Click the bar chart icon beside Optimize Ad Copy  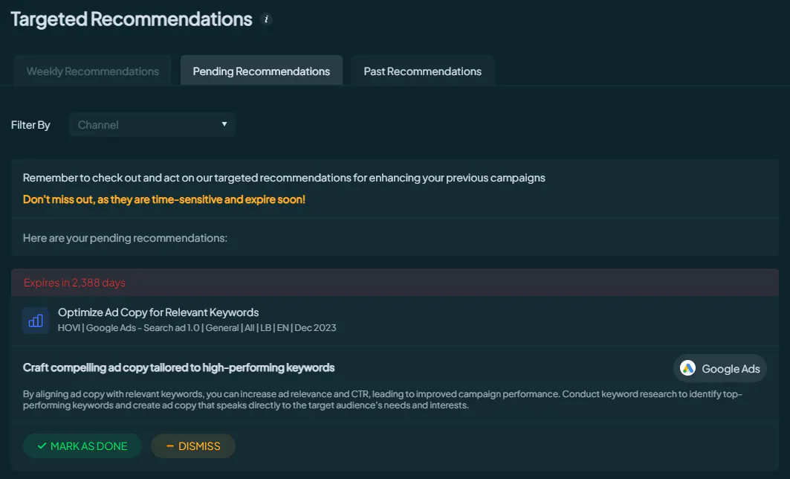35,320
